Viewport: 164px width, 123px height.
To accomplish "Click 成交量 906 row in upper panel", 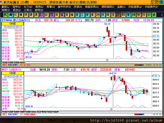I will [x=13, y=59].
